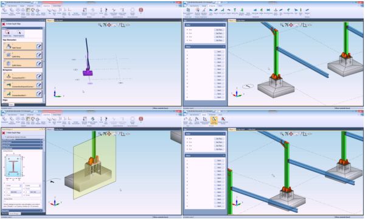Viewport: 365px width, 219px height.
Task: Click the red X ribbon icon in the window with the purple footing
Action: click(141, 10)
